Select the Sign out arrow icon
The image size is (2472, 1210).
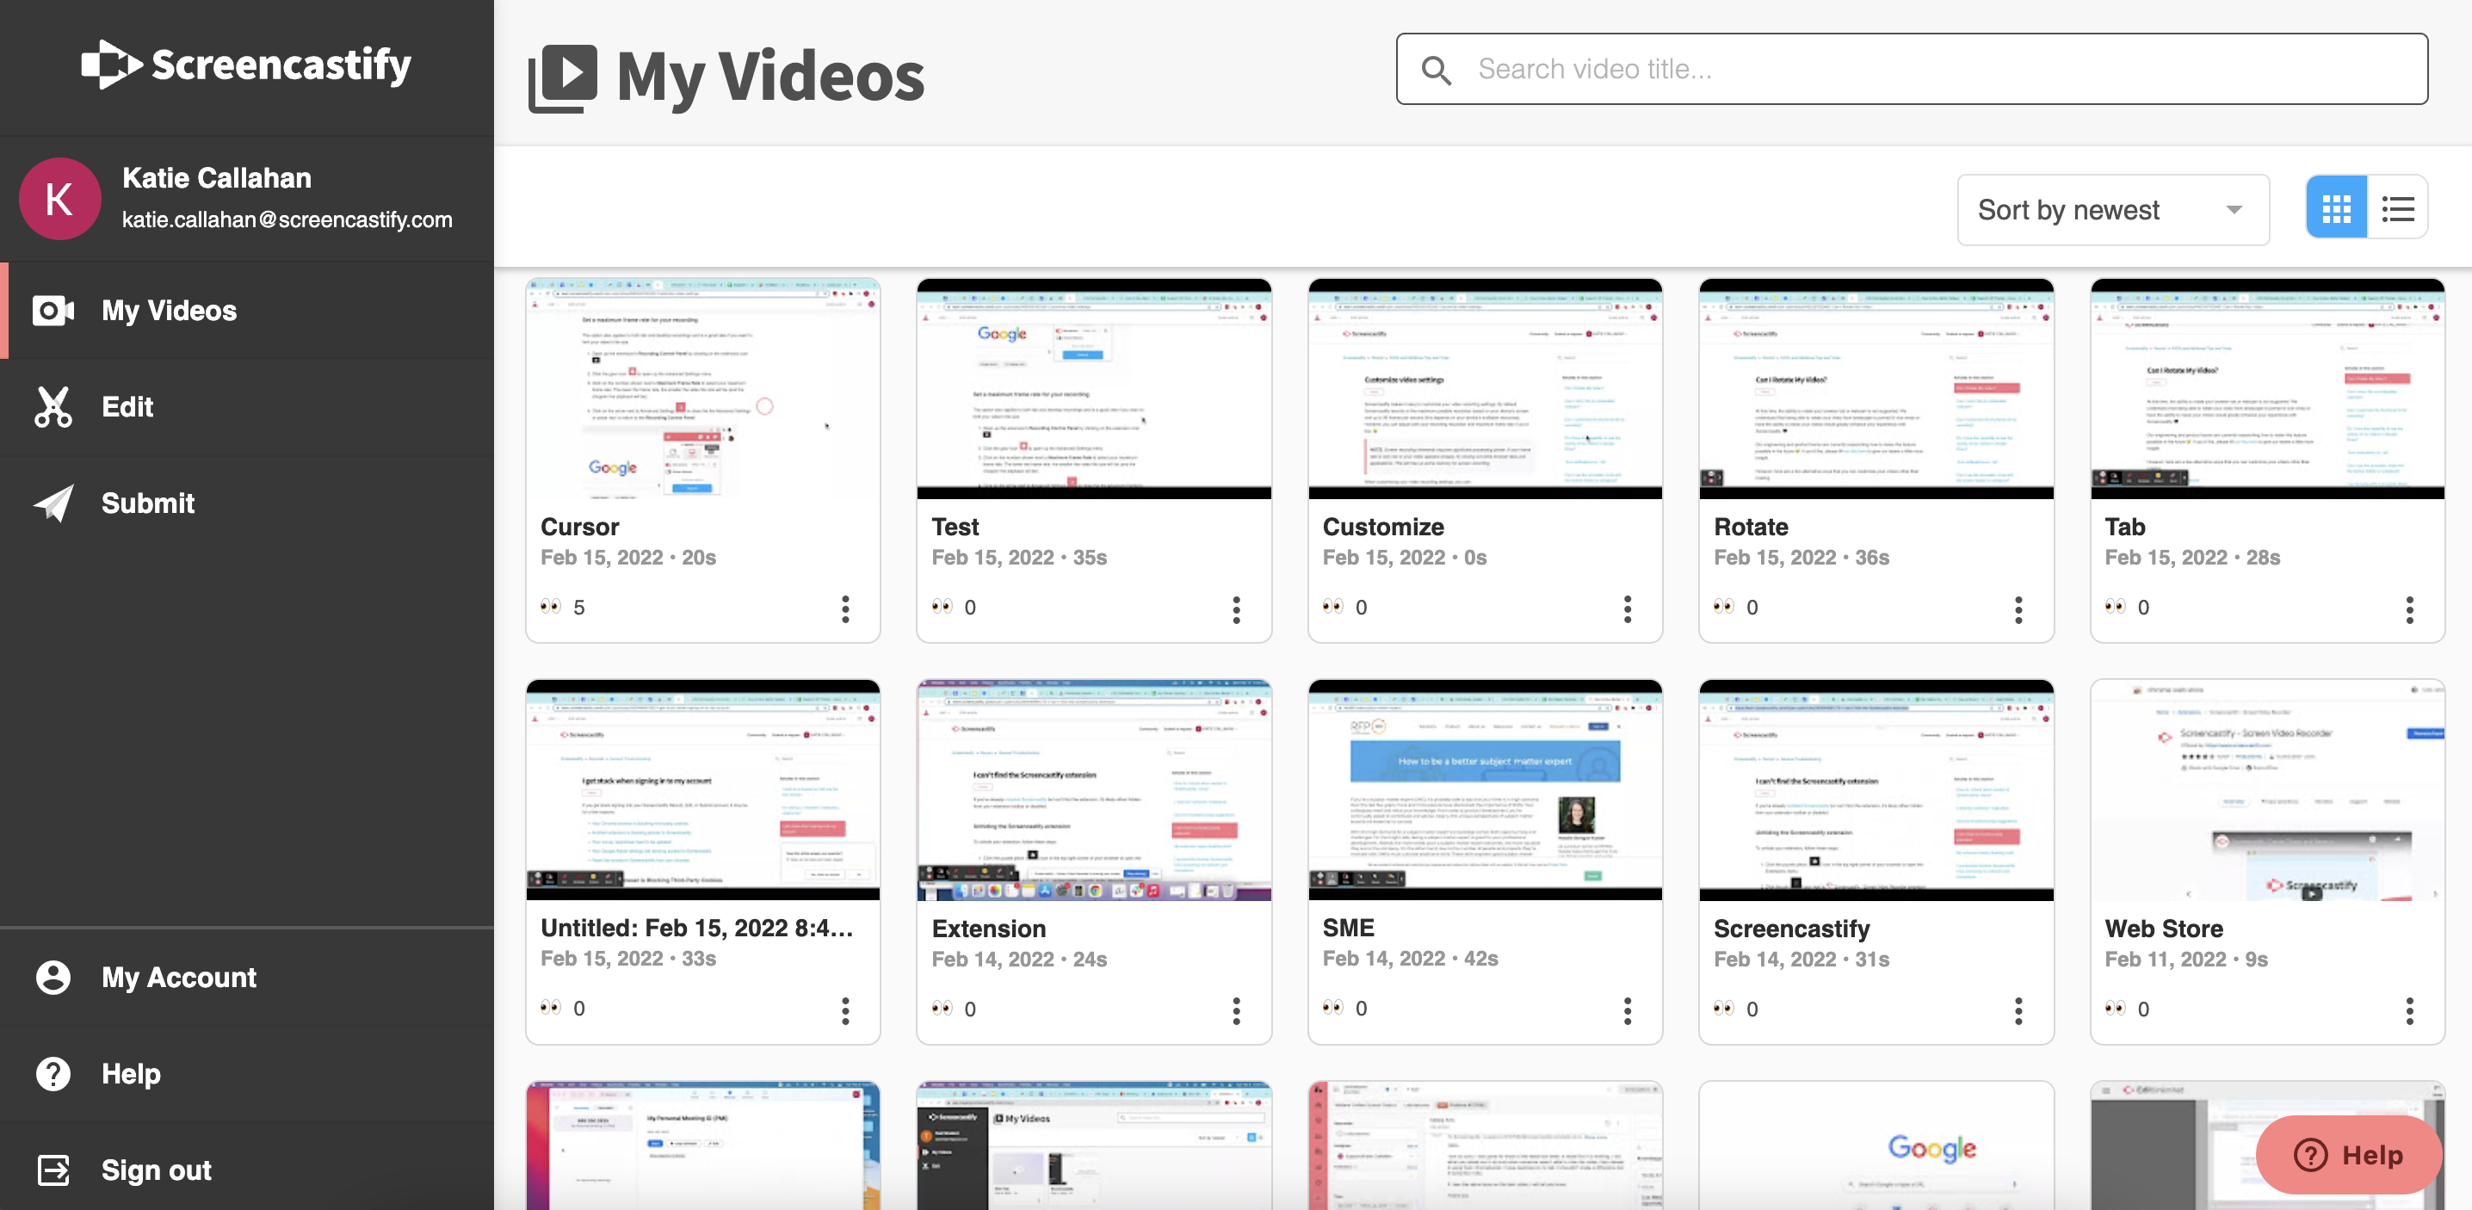pyautogui.click(x=53, y=1170)
